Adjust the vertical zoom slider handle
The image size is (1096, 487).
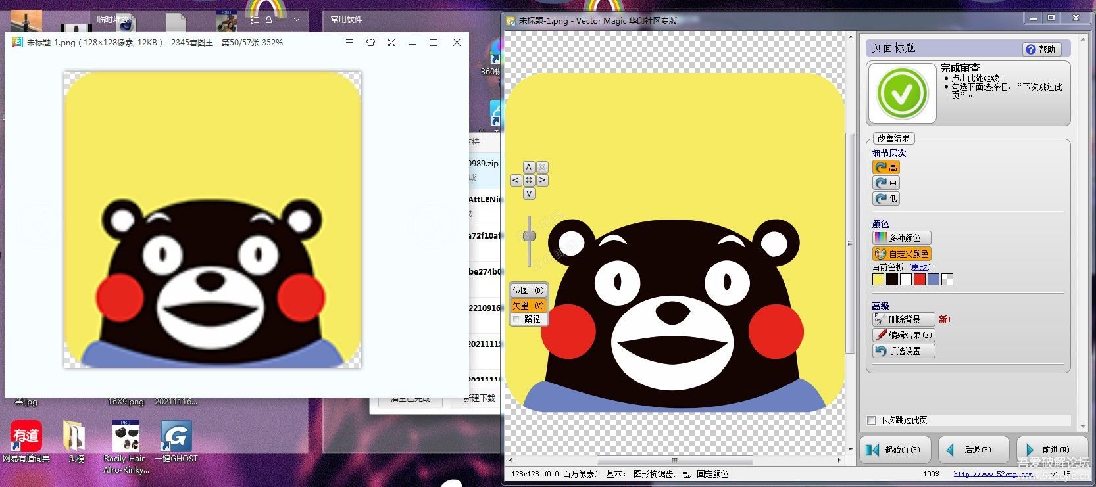click(x=529, y=236)
